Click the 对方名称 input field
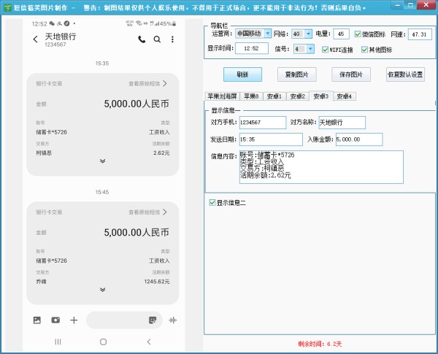This screenshot has width=438, height=354. click(342, 123)
